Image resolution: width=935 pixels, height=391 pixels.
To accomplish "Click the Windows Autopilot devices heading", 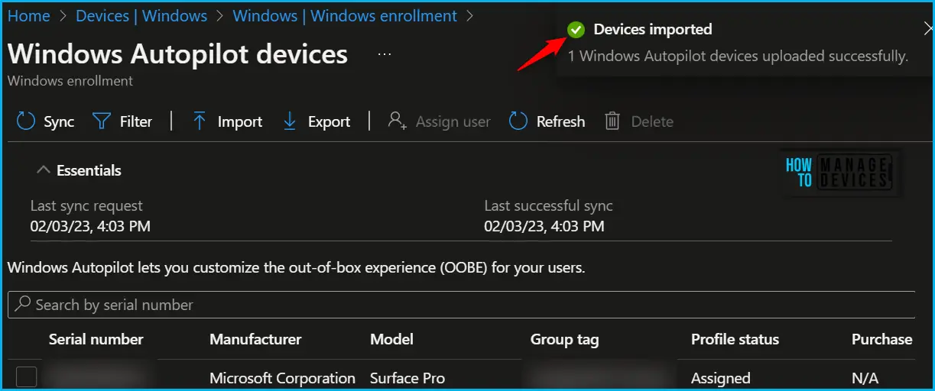I will (177, 54).
